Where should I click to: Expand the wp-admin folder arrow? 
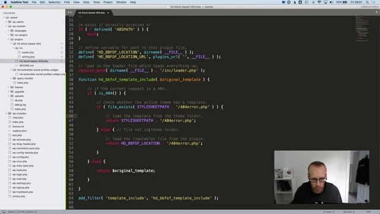[7, 22]
